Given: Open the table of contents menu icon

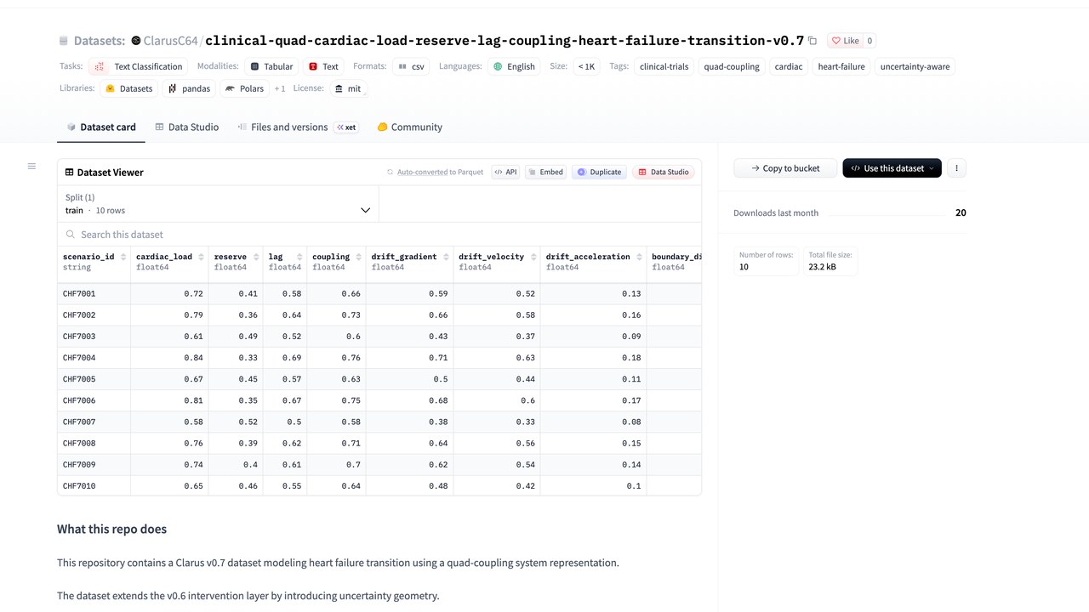Looking at the screenshot, I should point(31,166).
